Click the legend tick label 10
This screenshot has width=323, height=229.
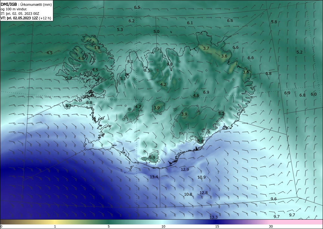coord(163,227)
